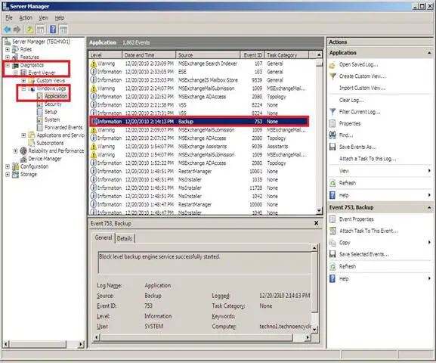Open the Action menu
The height and width of the screenshot is (363, 436).
(26, 18)
